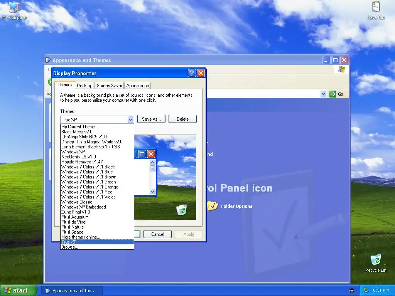
Task: Click the Apply button
Action: click(x=188, y=234)
